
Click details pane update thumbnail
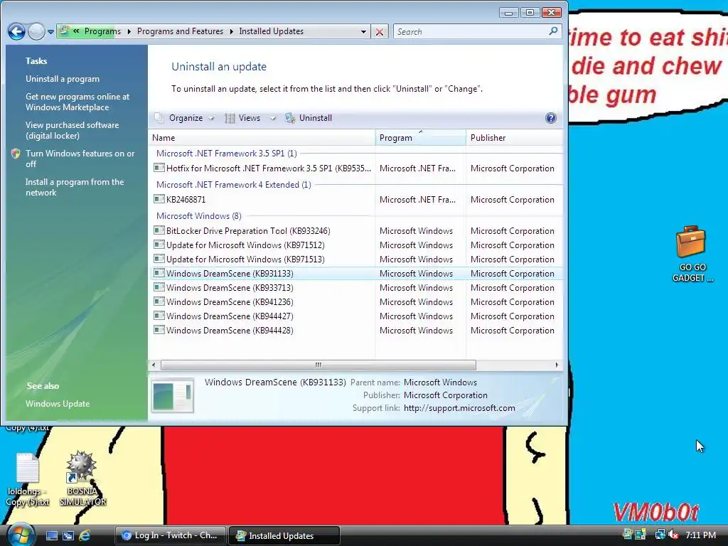point(173,395)
